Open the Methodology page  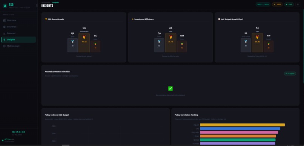[18, 46]
